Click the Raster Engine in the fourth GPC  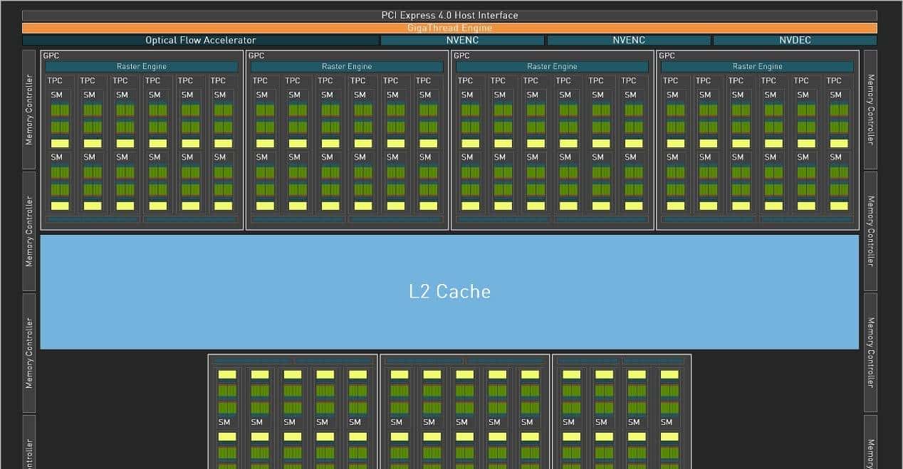[757, 67]
